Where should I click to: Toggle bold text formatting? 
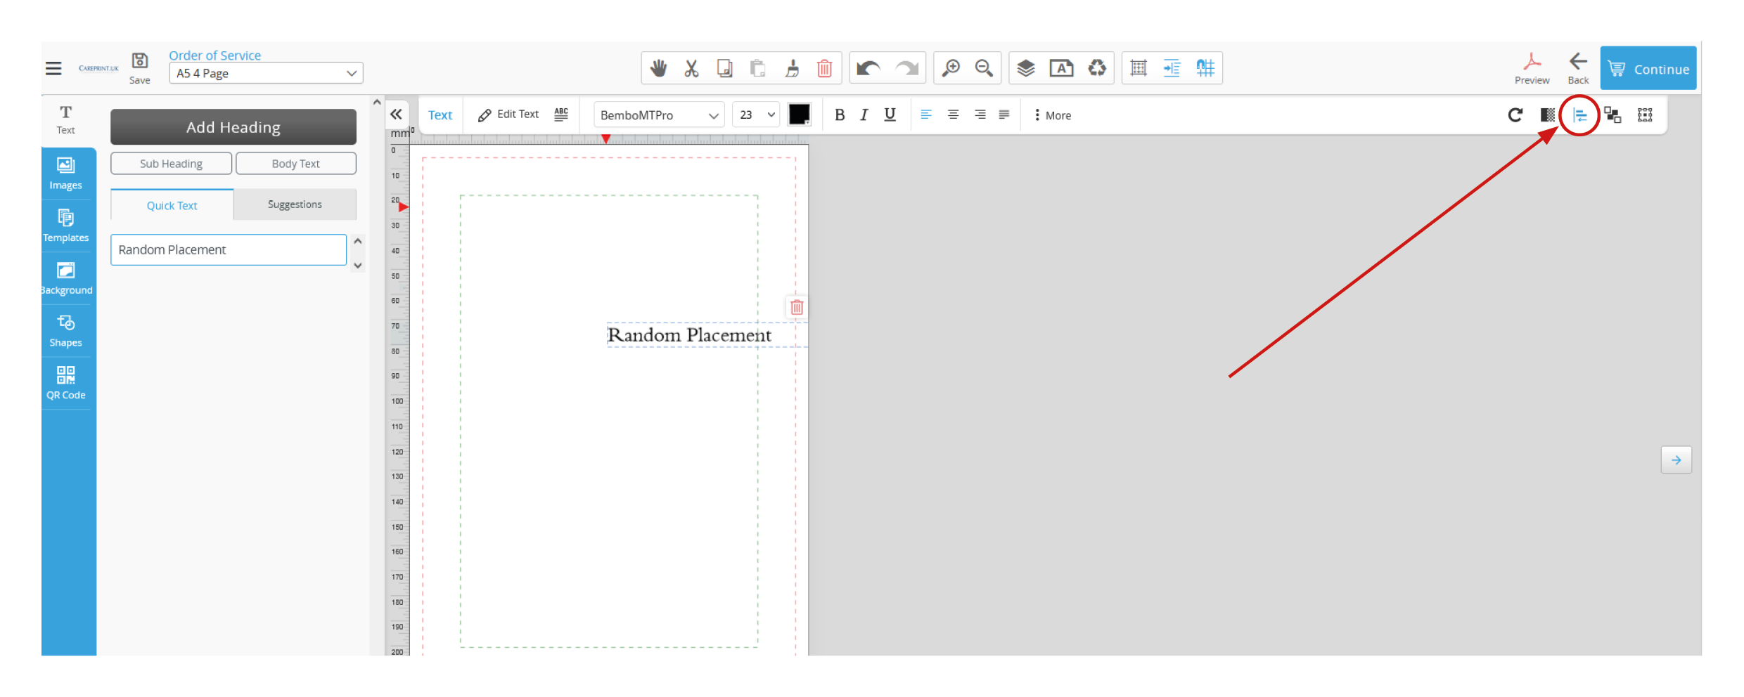pos(839,115)
